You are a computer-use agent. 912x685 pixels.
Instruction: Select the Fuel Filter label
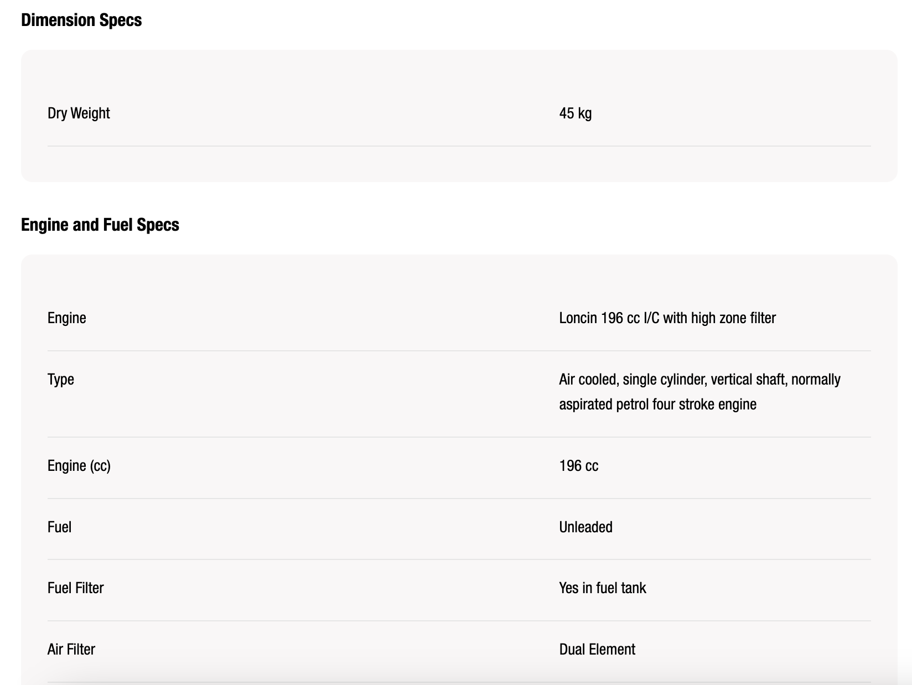click(x=75, y=588)
